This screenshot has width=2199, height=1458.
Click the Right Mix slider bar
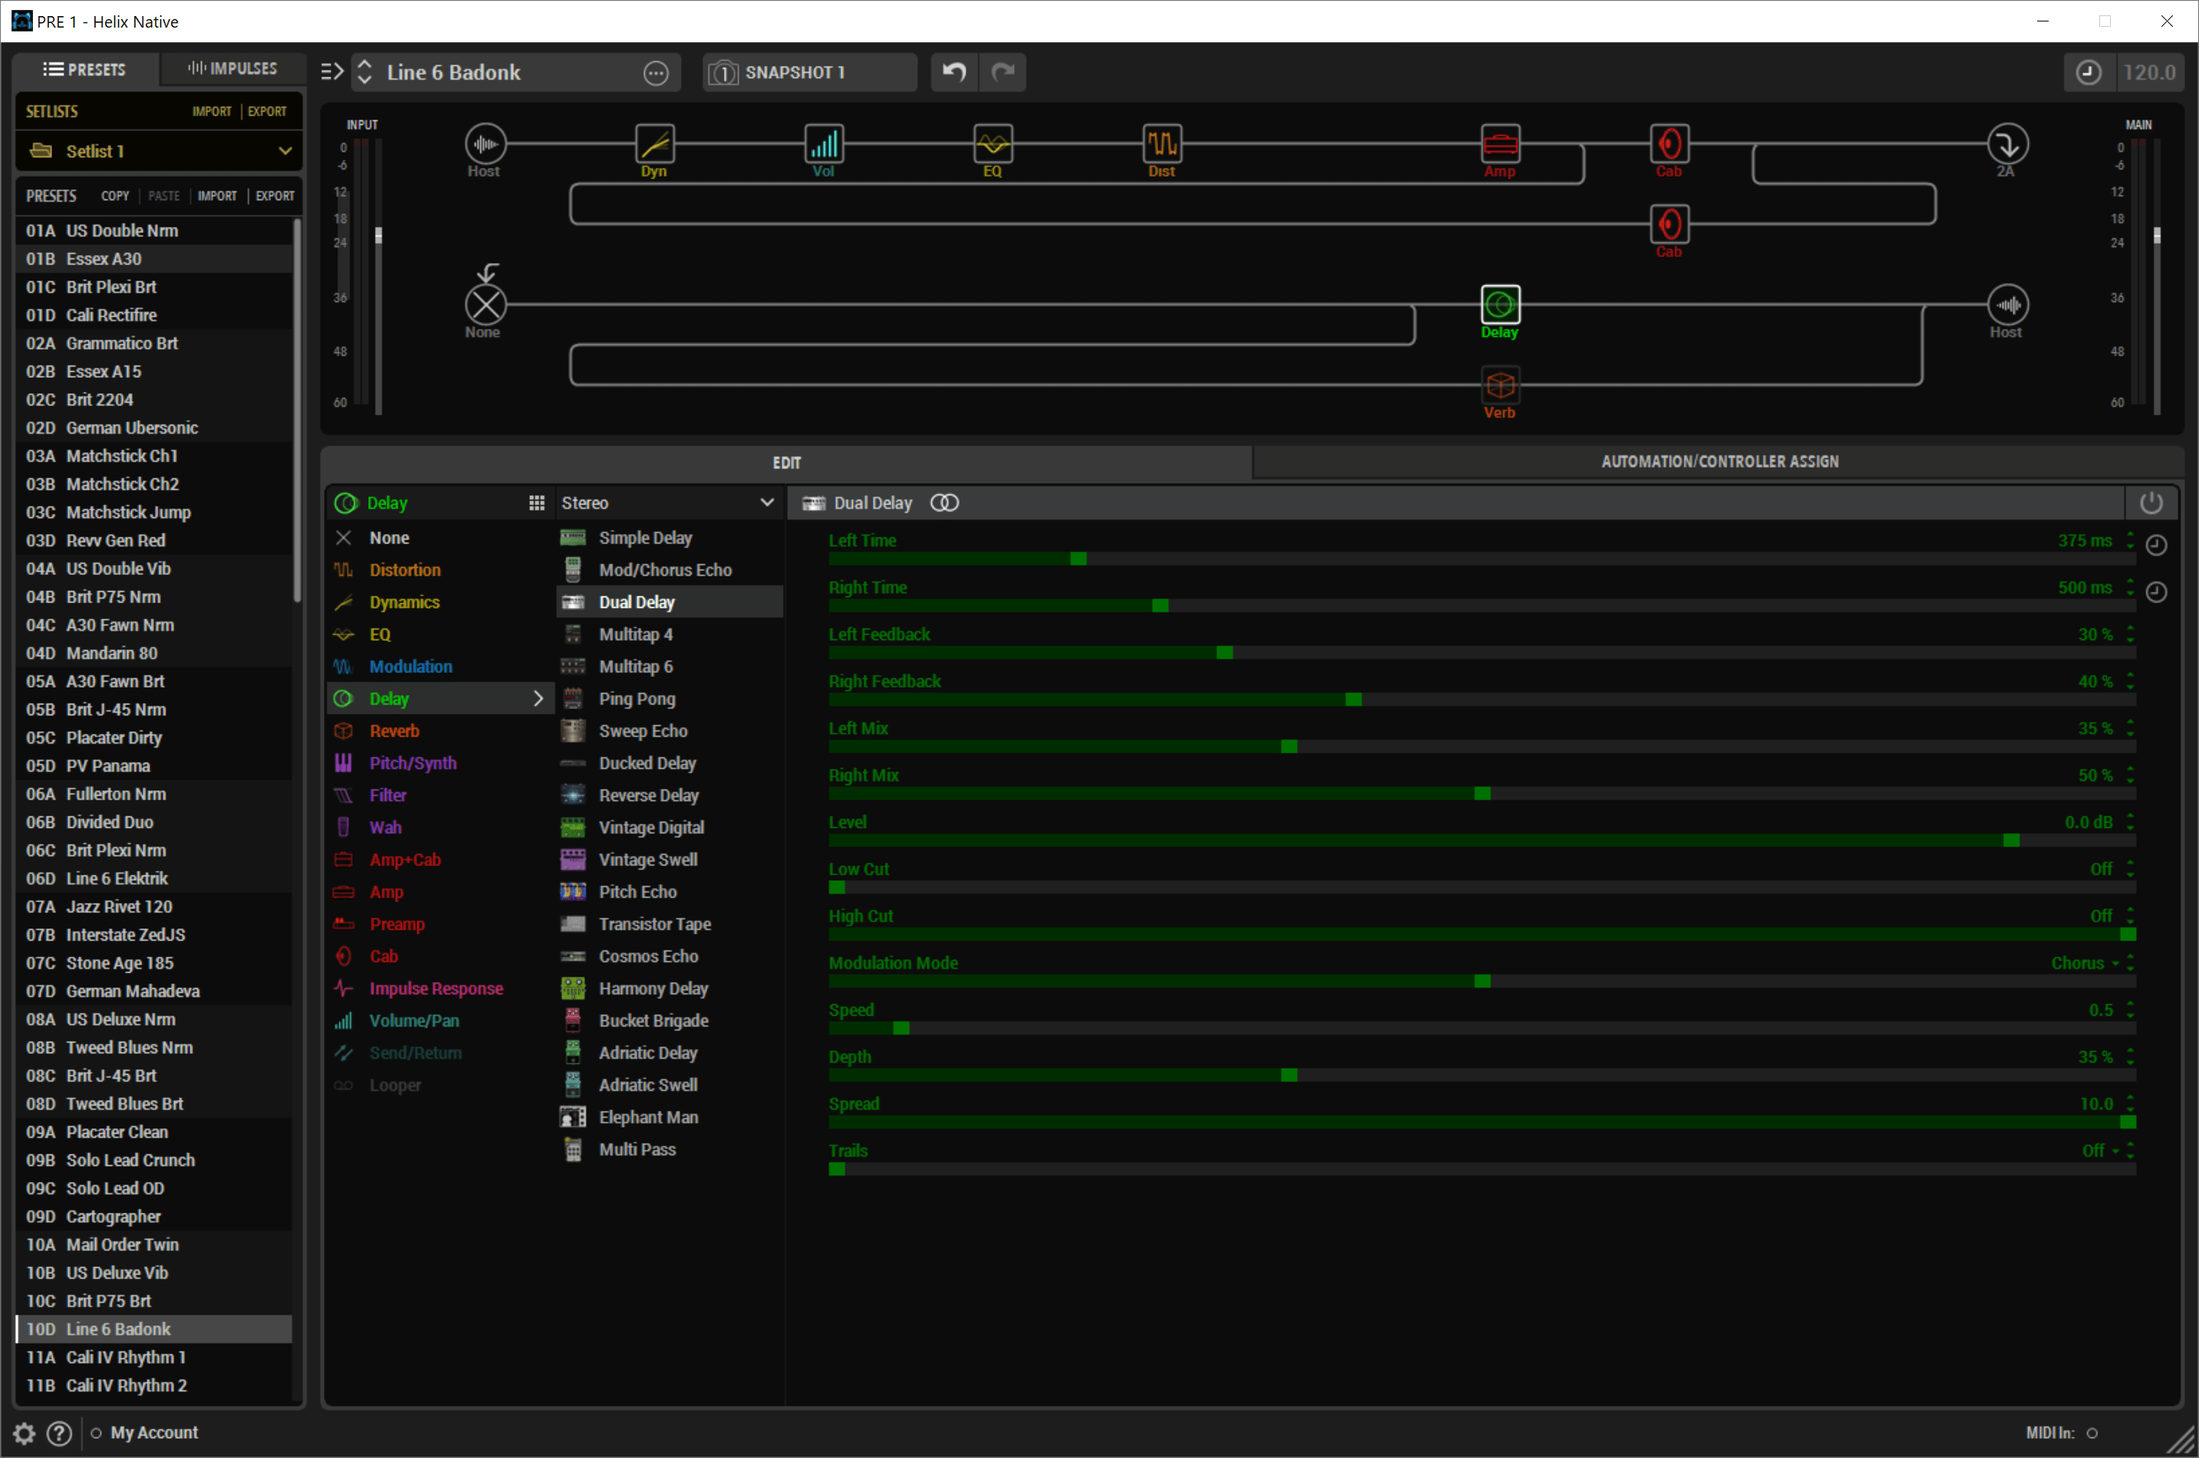[1482, 793]
